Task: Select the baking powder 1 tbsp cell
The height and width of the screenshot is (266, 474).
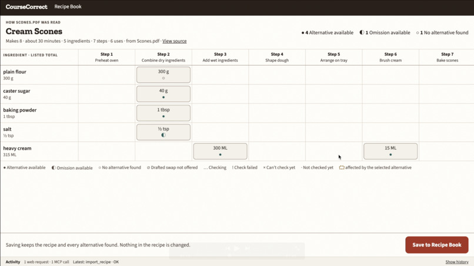Action: (x=163, y=113)
